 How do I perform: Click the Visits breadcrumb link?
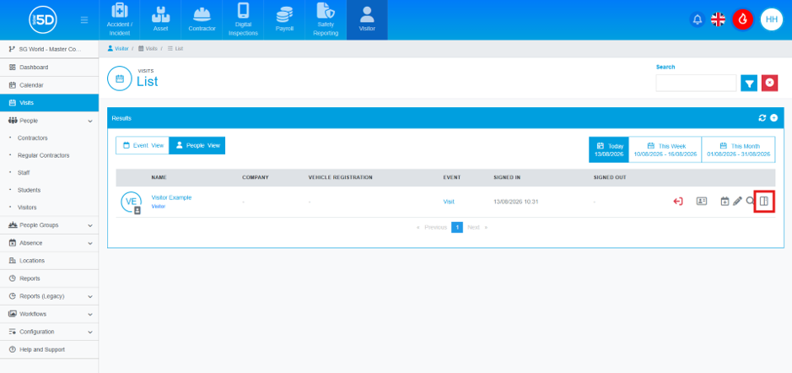(x=148, y=48)
